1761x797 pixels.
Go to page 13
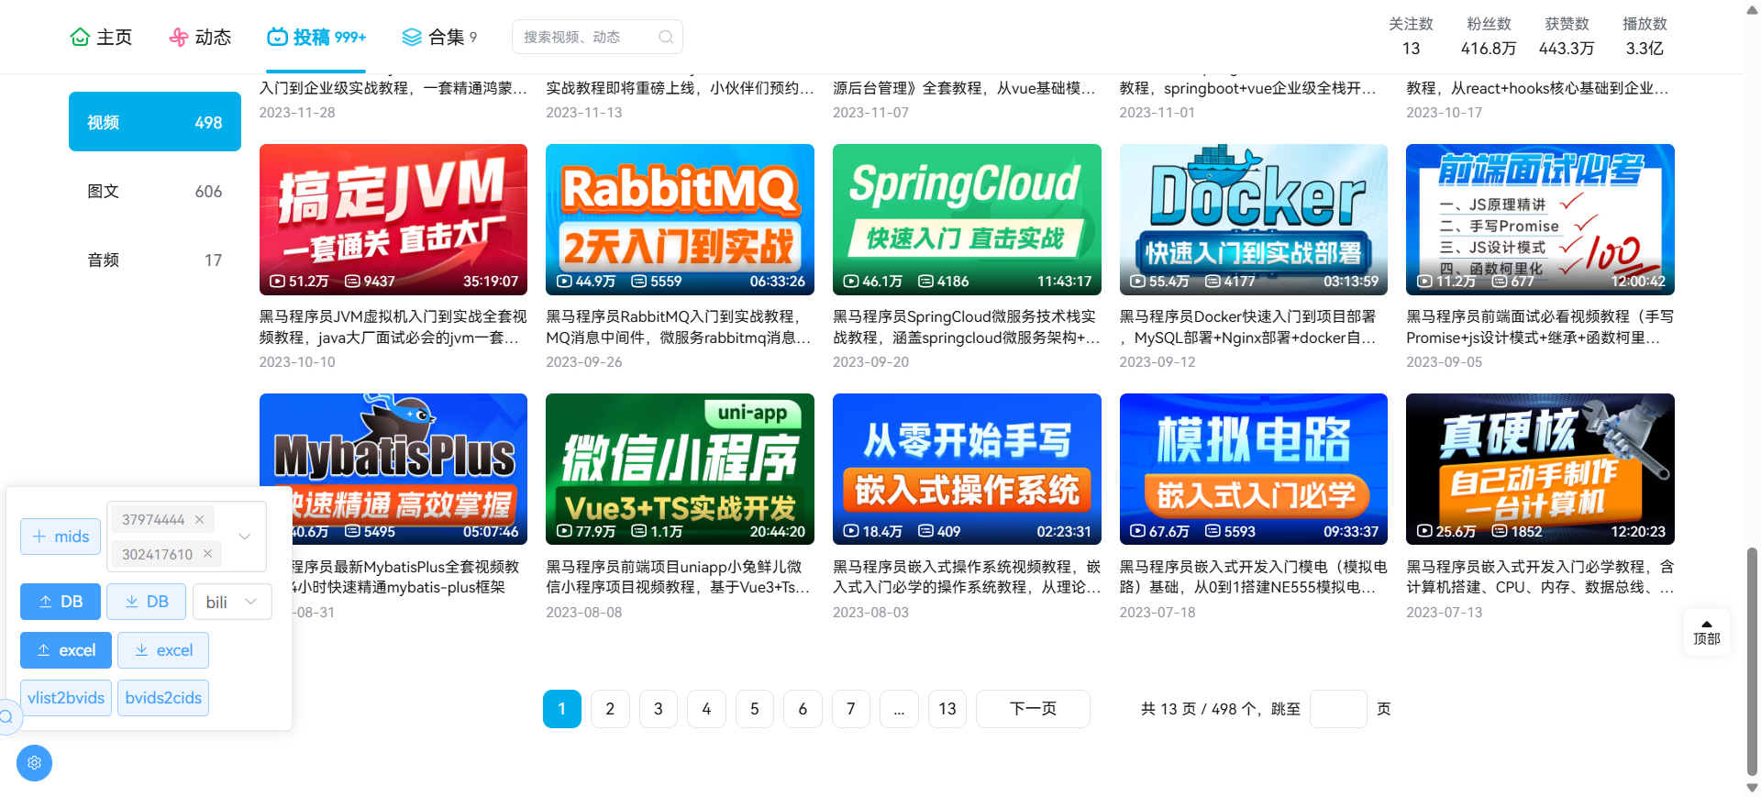pyautogui.click(x=947, y=709)
